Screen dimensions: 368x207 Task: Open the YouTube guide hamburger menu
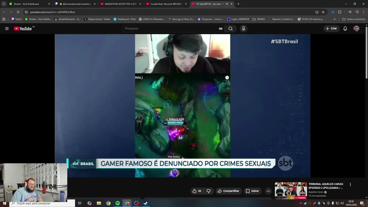click(7, 28)
